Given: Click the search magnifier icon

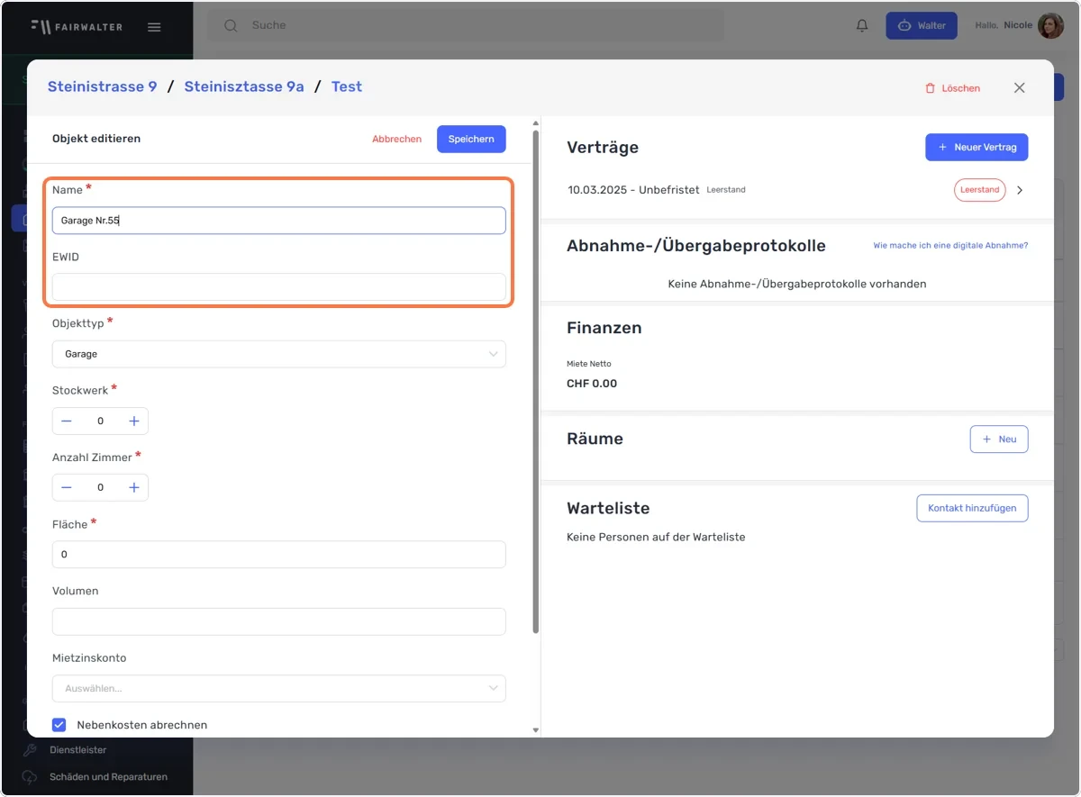Looking at the screenshot, I should click(x=231, y=25).
